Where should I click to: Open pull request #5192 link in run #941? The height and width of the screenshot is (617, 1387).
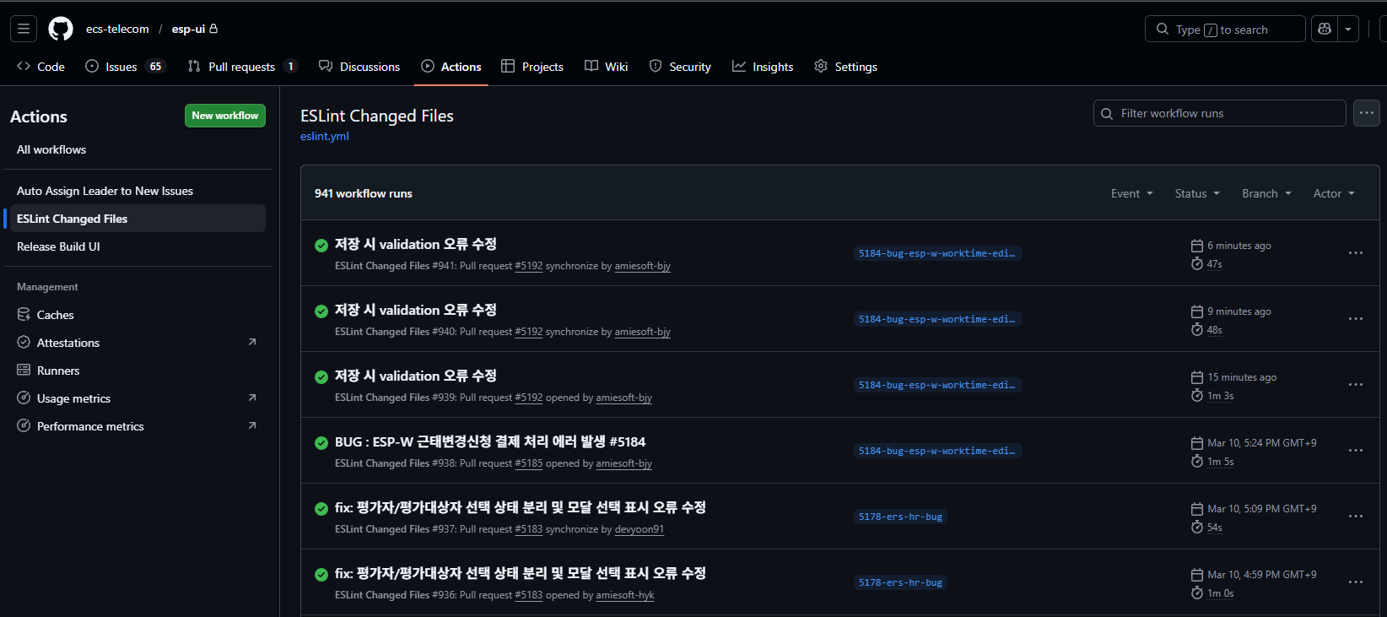pyautogui.click(x=529, y=266)
